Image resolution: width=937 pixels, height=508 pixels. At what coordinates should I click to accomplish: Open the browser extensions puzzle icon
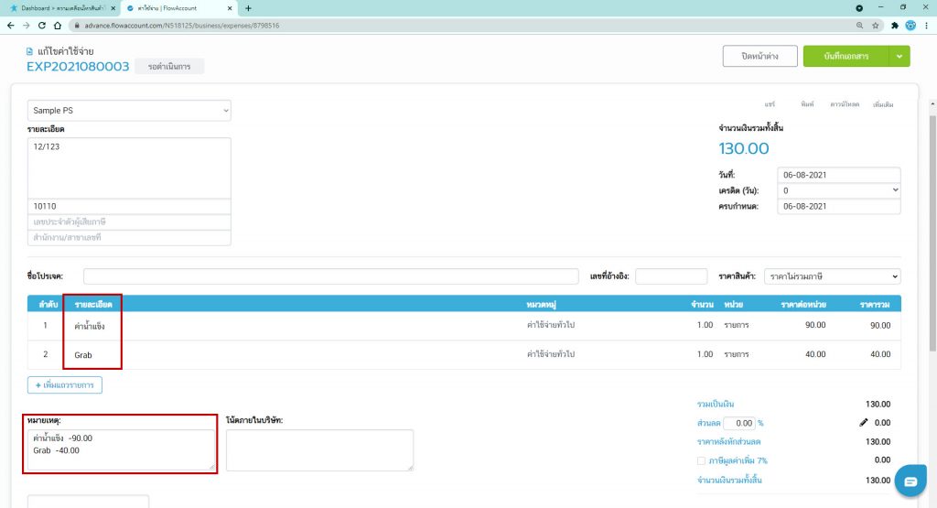[894, 25]
